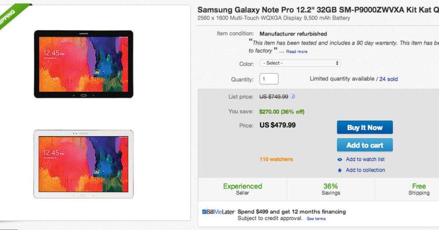Click the 36% Savings badge

[x=331, y=189]
